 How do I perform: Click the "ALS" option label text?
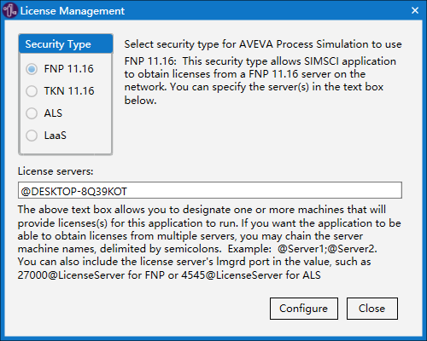[x=53, y=113]
